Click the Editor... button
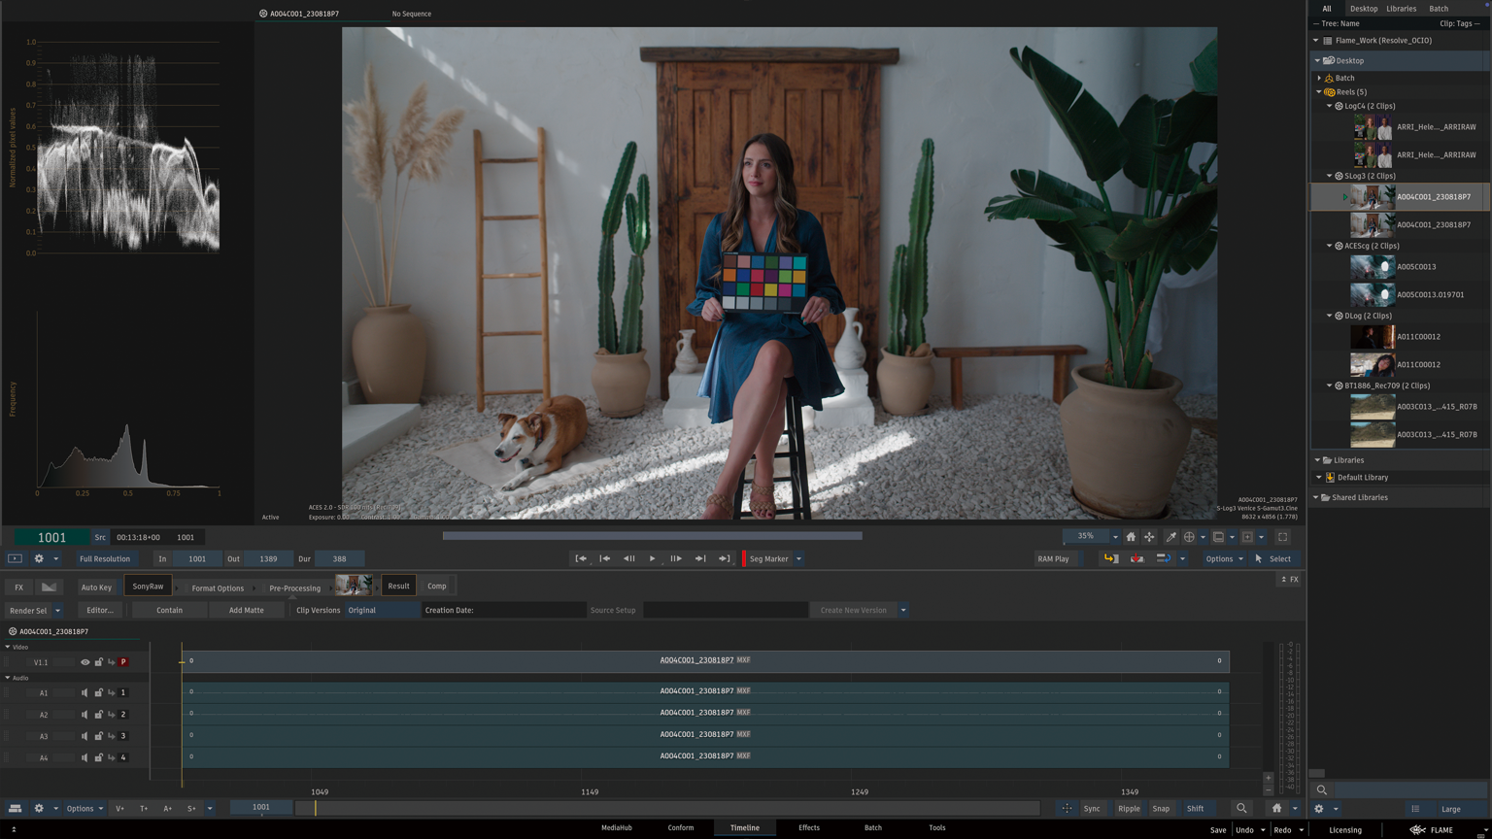The height and width of the screenshot is (839, 1492). click(x=99, y=611)
